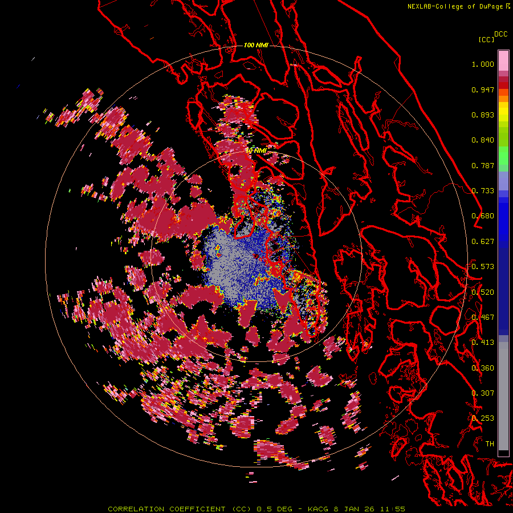The height and width of the screenshot is (513, 513).
Task: Select the 0.573 scale value
Action: 483,267
